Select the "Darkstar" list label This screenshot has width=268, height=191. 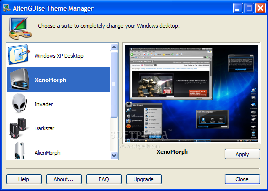coord(45,128)
